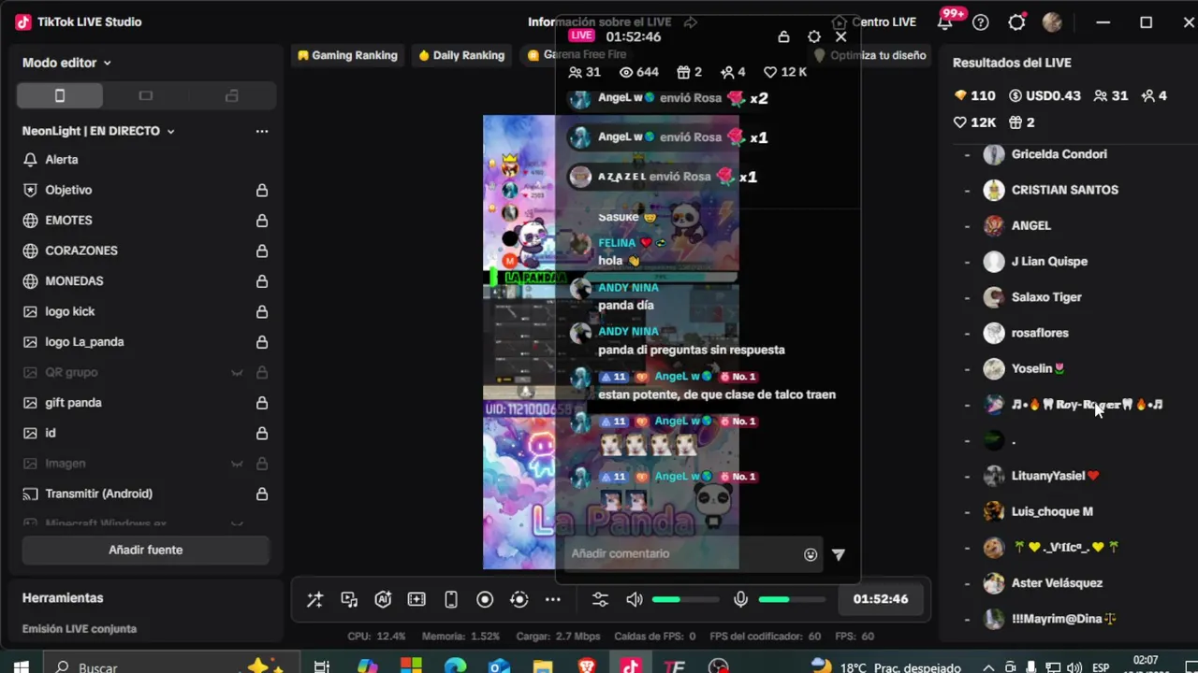The image size is (1198, 673).
Task: Close the floating chat overlay
Action: pyautogui.click(x=841, y=36)
